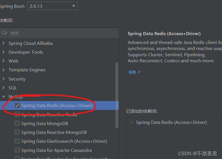Check Spring Data MongoDB
222x159 pixels.
17,123
